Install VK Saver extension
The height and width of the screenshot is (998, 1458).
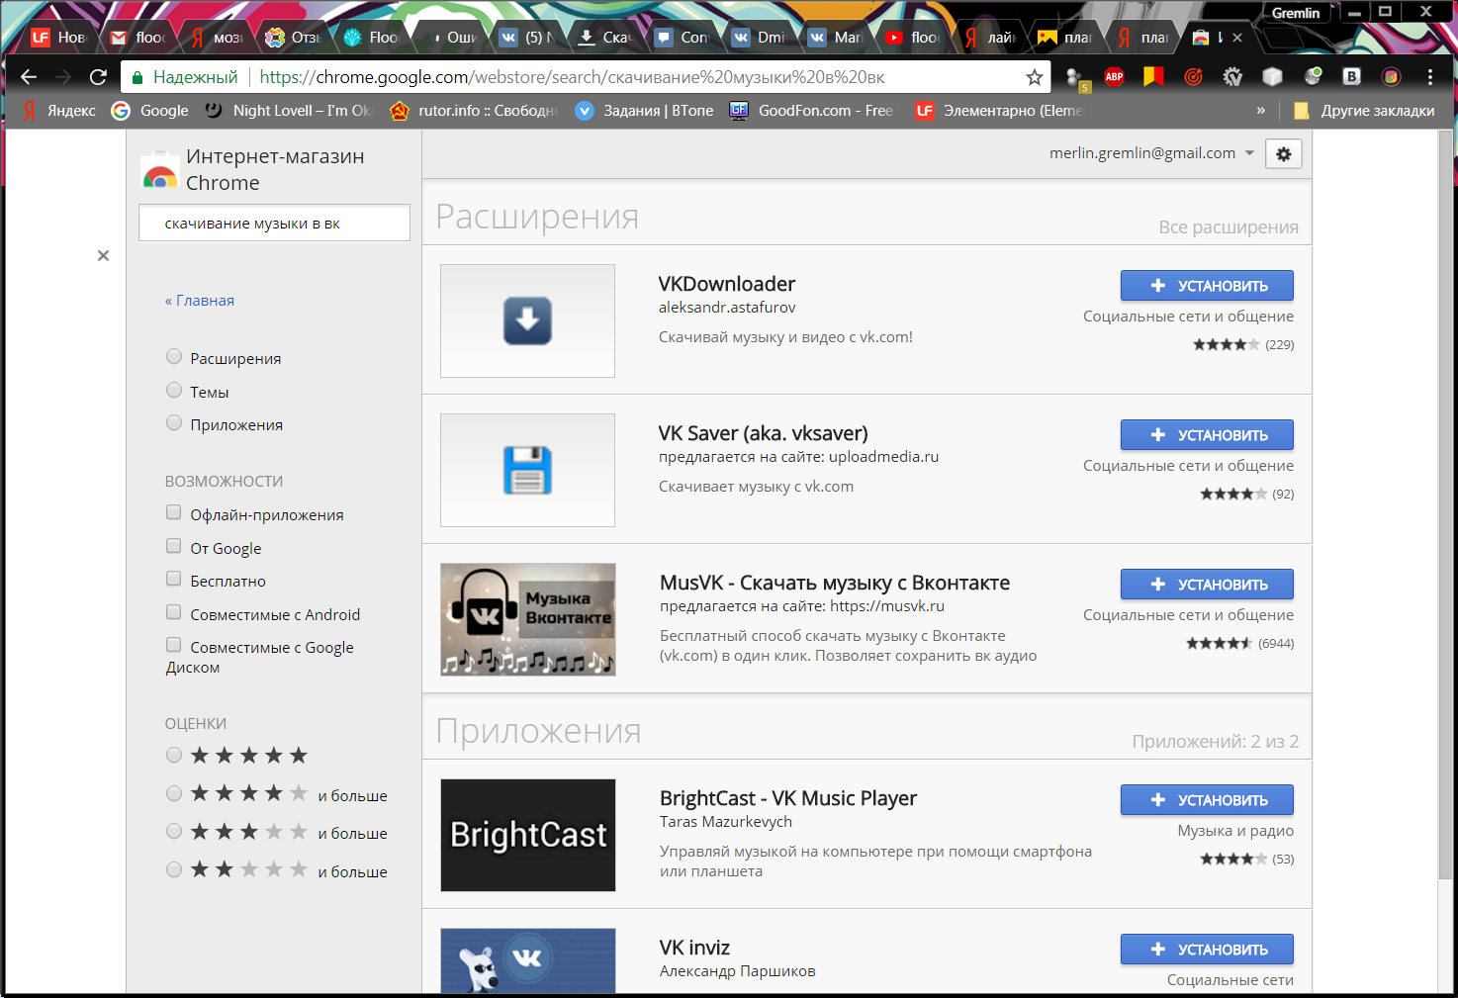pyautogui.click(x=1207, y=435)
